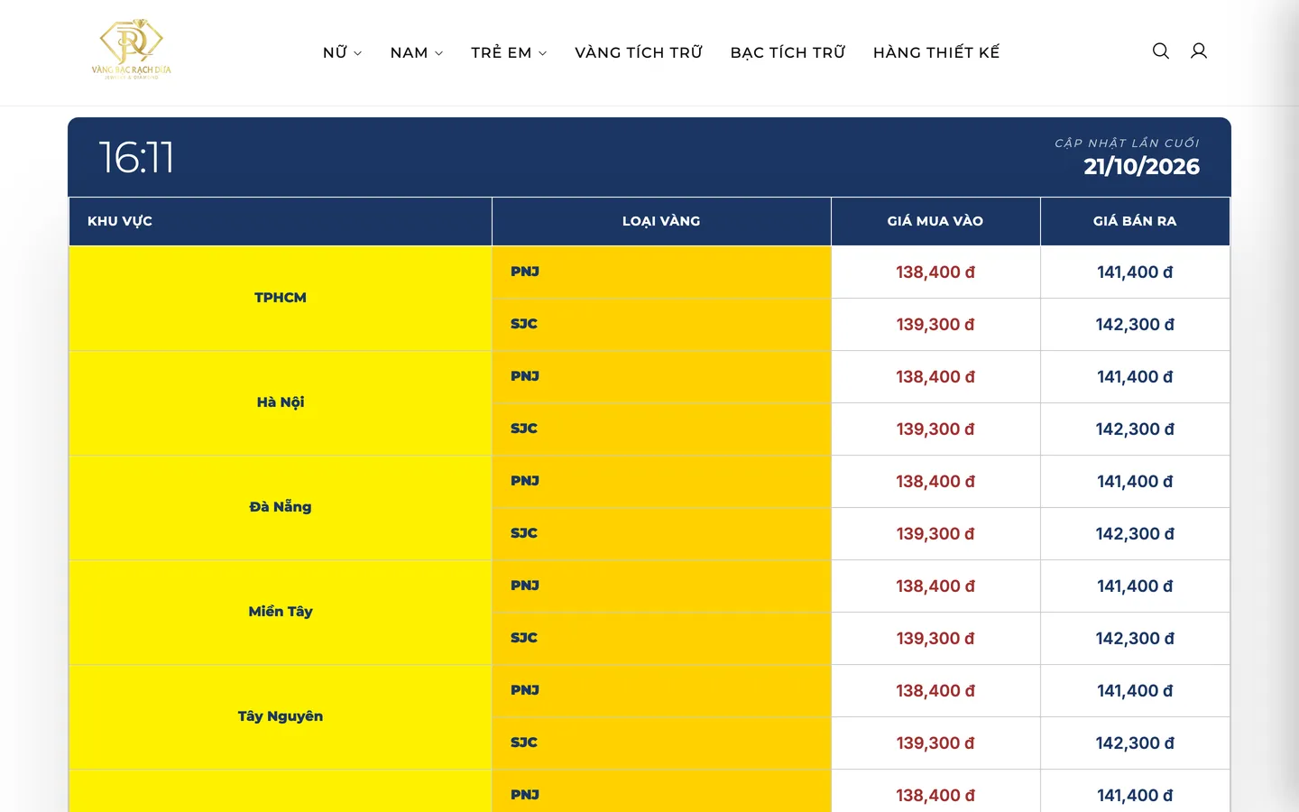This screenshot has width=1299, height=812.
Task: Click the gold diamond site logo
Action: point(131,50)
